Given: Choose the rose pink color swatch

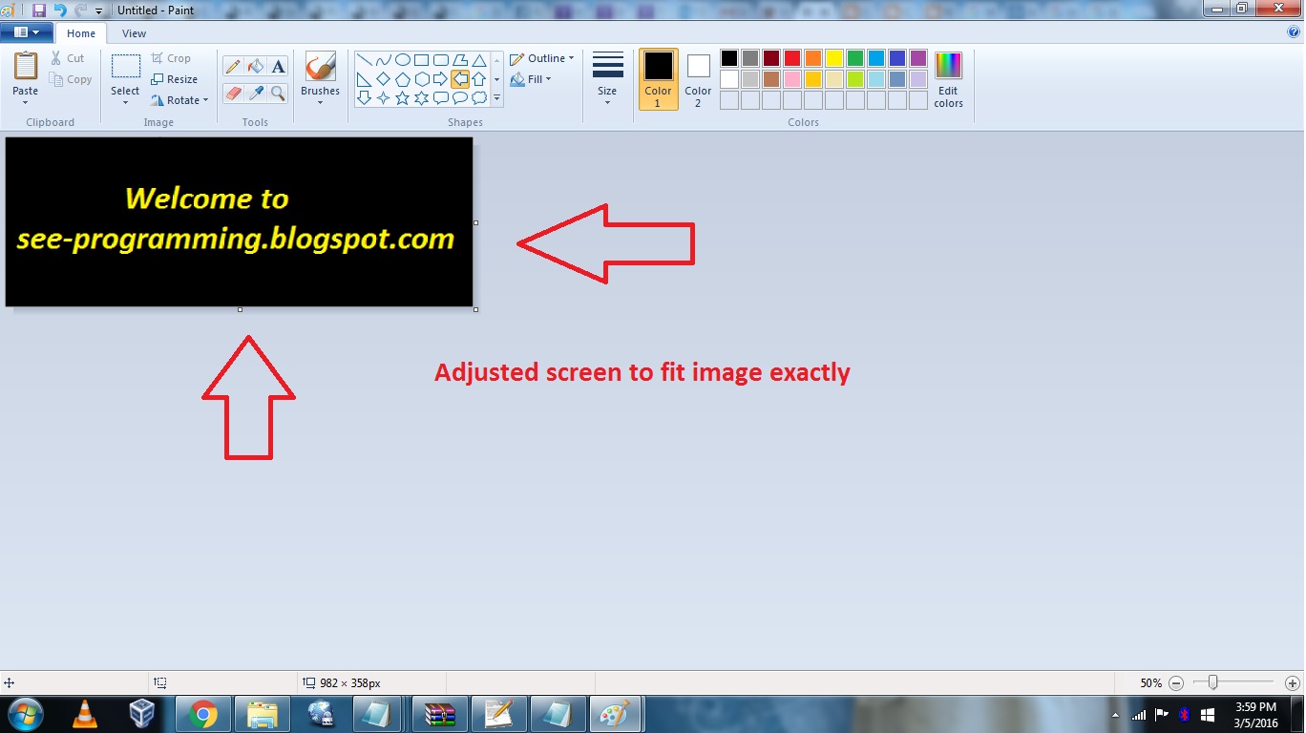Looking at the screenshot, I should [x=792, y=79].
